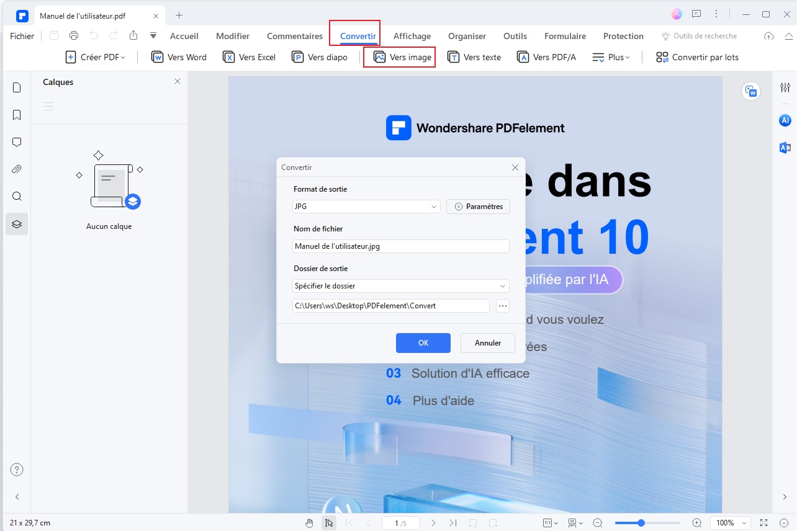This screenshot has width=797, height=531.
Task: Open the page thumbnails sidebar icon
Action: (x=17, y=87)
